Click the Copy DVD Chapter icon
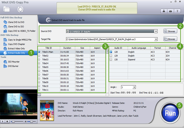Image resolution: width=184 pixels, height=128 pixels. click(x=5, y=44)
